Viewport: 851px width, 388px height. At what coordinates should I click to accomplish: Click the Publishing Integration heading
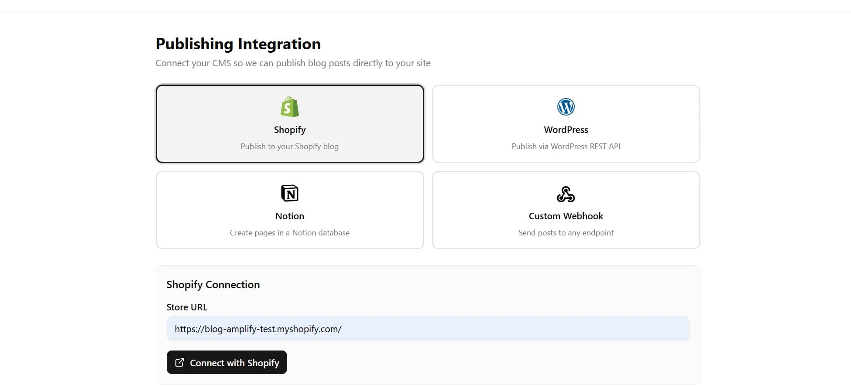[238, 44]
